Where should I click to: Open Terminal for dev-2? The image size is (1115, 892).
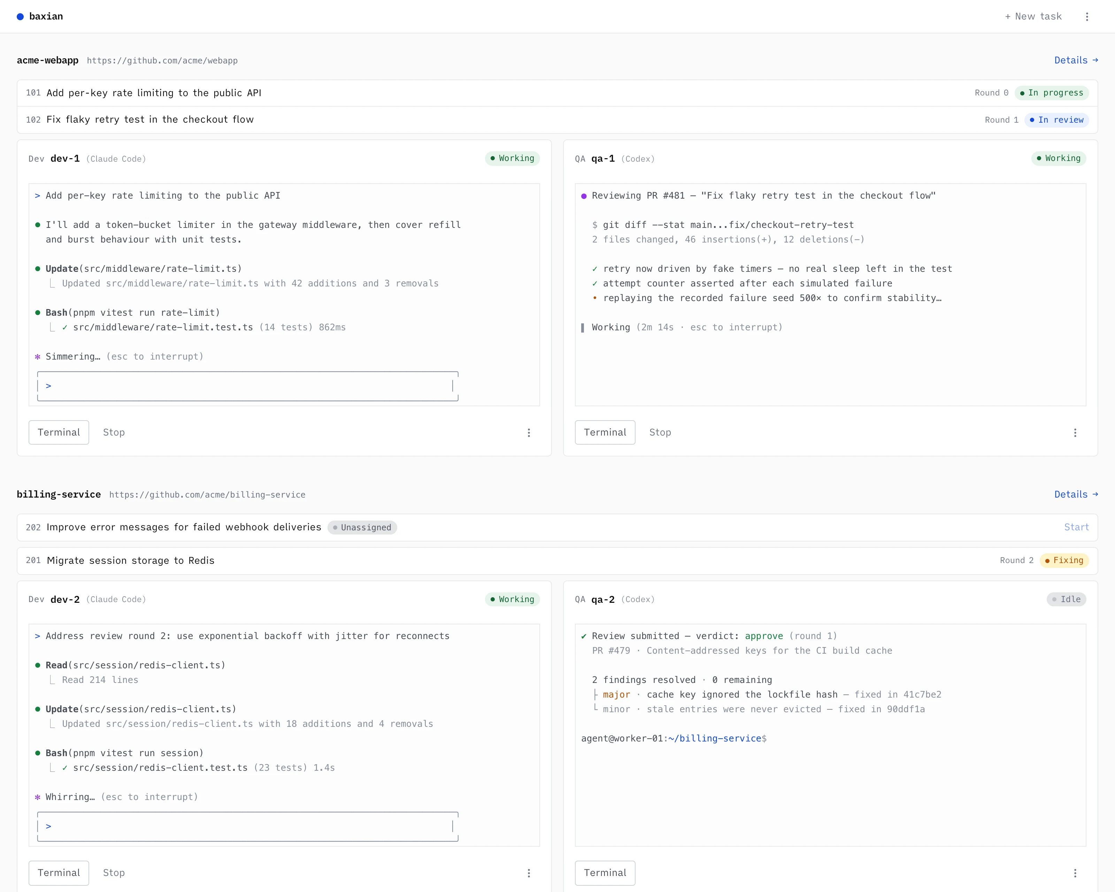(59, 873)
